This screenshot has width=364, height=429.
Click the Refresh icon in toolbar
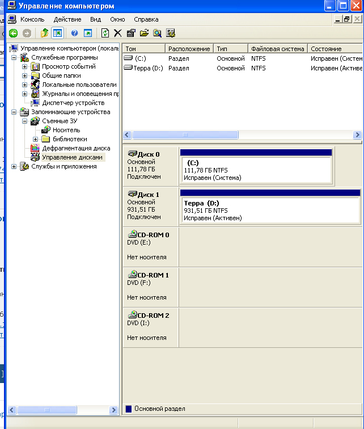coord(105,33)
